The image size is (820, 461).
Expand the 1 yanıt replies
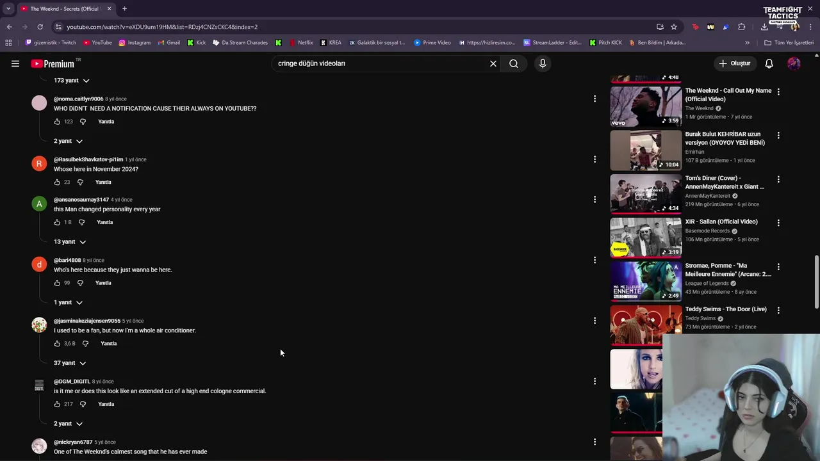(x=68, y=302)
